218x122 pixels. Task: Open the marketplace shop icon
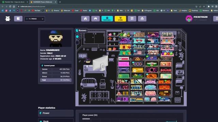coord(132,19)
